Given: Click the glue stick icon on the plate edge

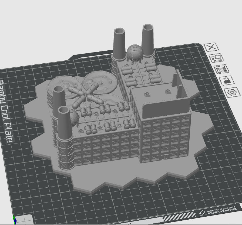Looking at the screenshot, I should [x=202, y=213].
